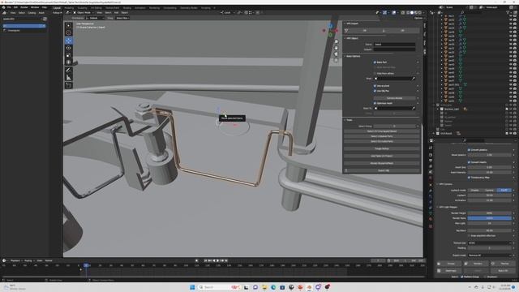
Task: Switch to wireframe viewport shading
Action: tap(408, 13)
